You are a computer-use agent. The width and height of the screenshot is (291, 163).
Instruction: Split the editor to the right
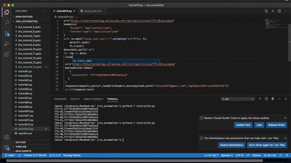click(x=279, y=11)
